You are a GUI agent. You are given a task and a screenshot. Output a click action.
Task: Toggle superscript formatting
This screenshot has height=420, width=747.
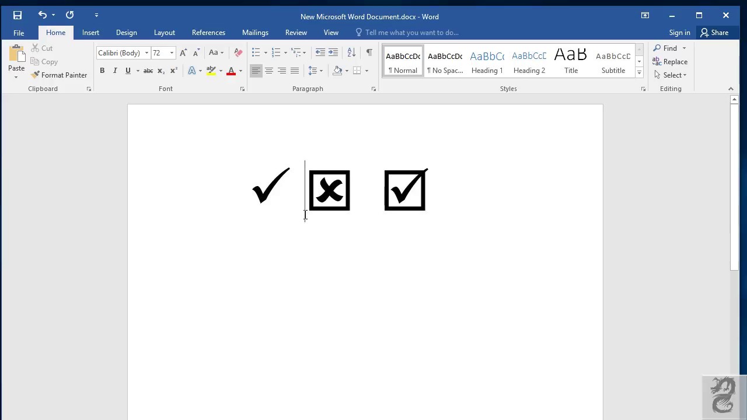tap(174, 71)
